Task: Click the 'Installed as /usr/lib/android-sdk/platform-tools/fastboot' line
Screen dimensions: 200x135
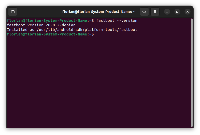Action: click(72, 30)
